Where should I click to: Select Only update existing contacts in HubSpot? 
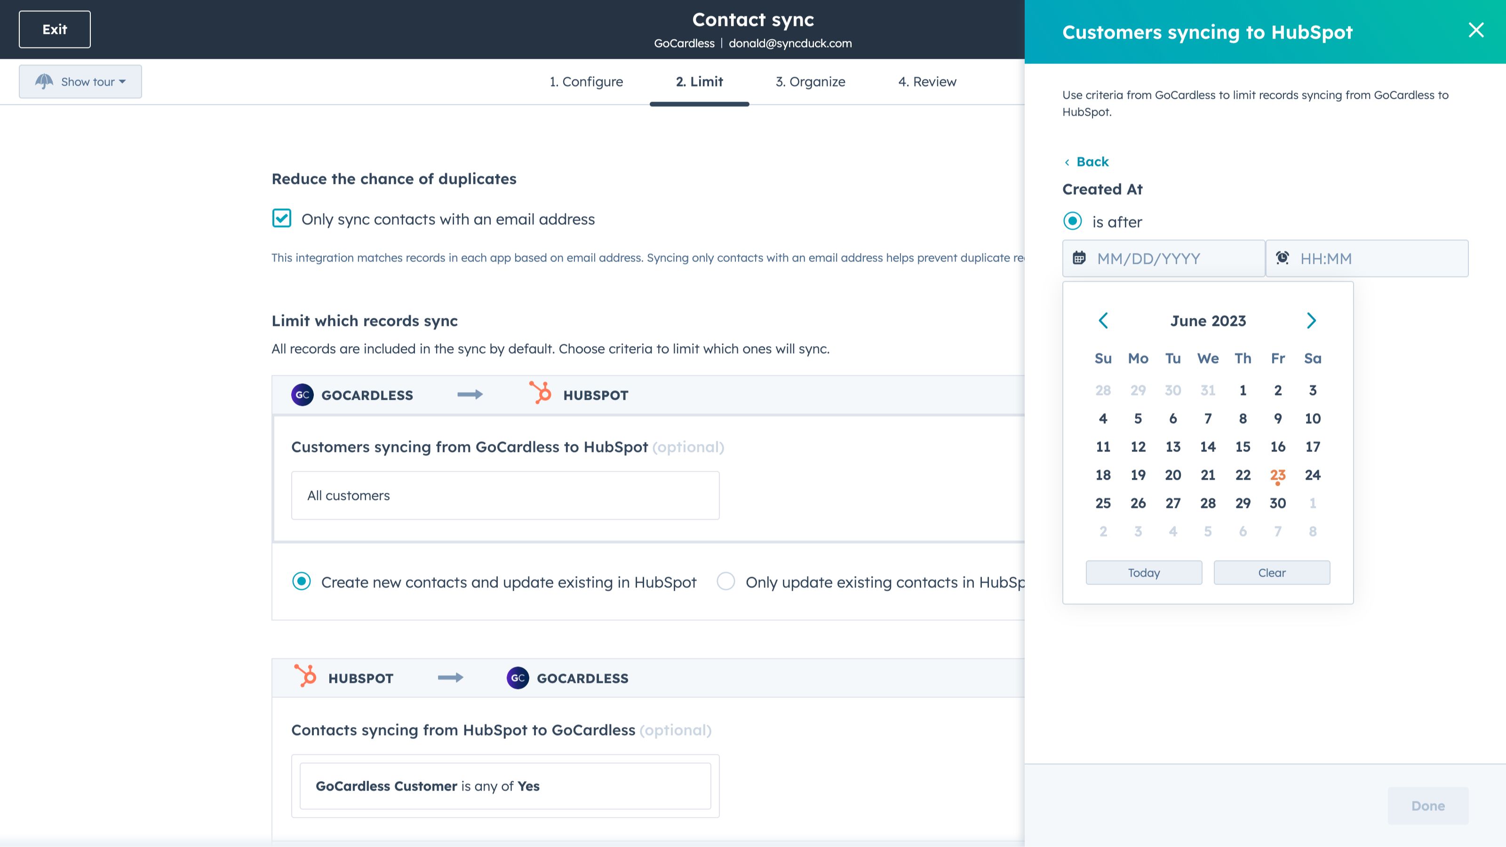pyautogui.click(x=725, y=582)
